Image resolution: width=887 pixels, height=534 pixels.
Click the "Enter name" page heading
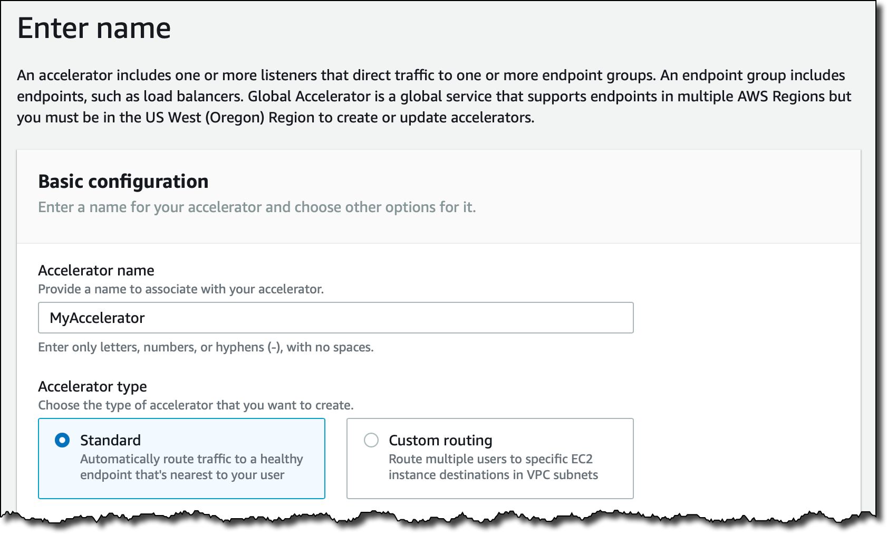coord(94,28)
